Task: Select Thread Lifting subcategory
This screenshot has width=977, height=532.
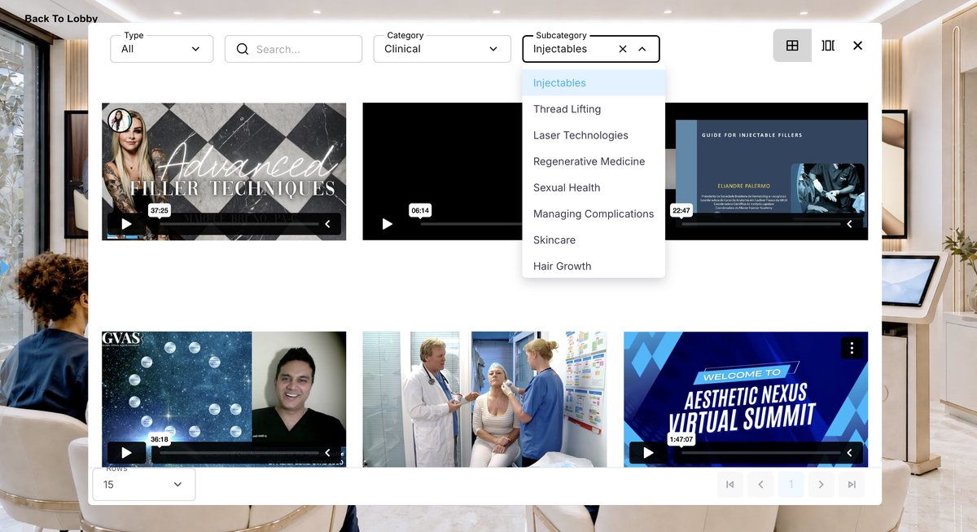Action: tap(594, 109)
